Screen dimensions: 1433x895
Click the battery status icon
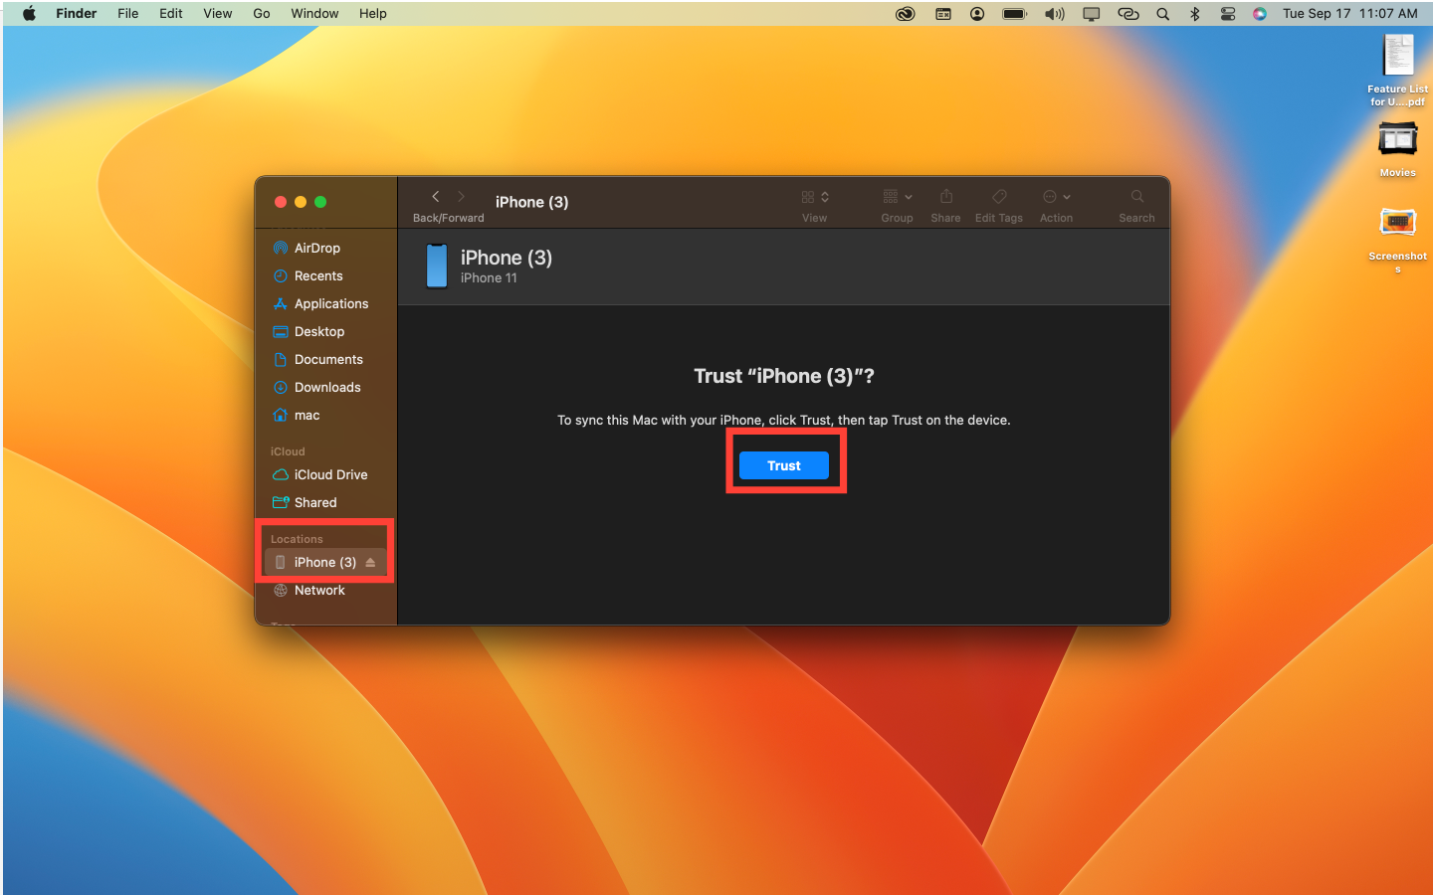(1014, 14)
